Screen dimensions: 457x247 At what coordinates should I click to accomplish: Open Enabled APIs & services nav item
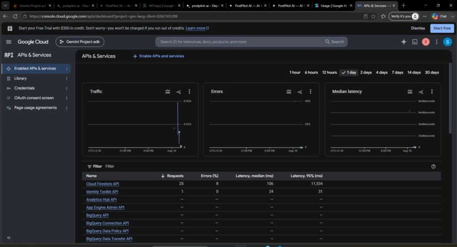[x=35, y=69]
